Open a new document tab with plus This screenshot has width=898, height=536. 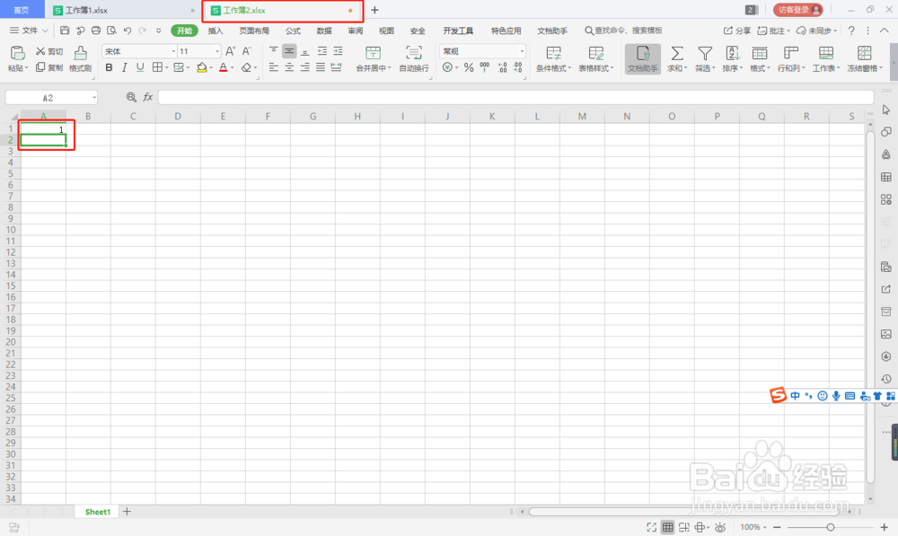tap(374, 10)
